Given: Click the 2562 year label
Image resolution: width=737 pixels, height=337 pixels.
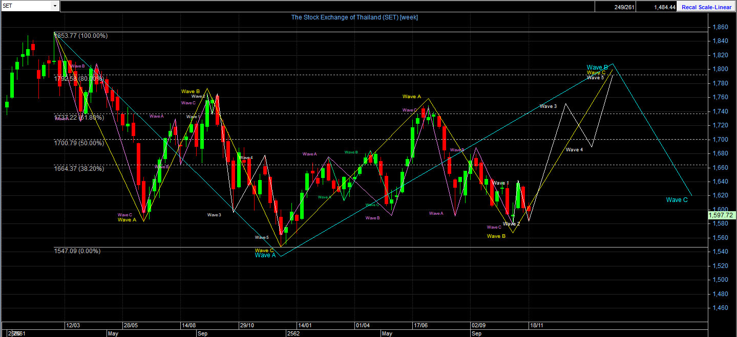Looking at the screenshot, I should (x=293, y=333).
